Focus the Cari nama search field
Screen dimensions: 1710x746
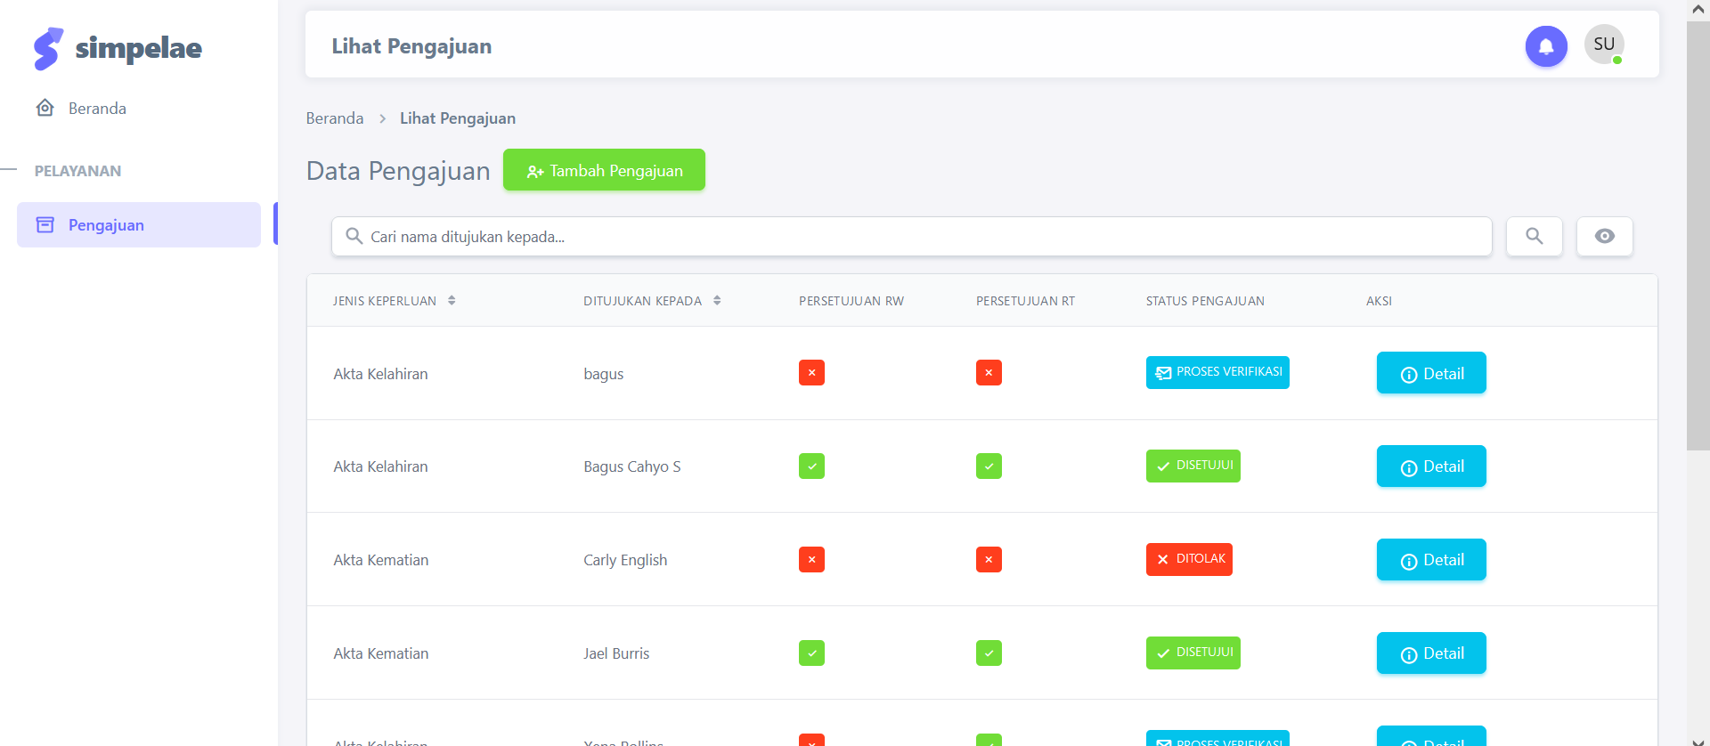pyautogui.click(x=917, y=237)
